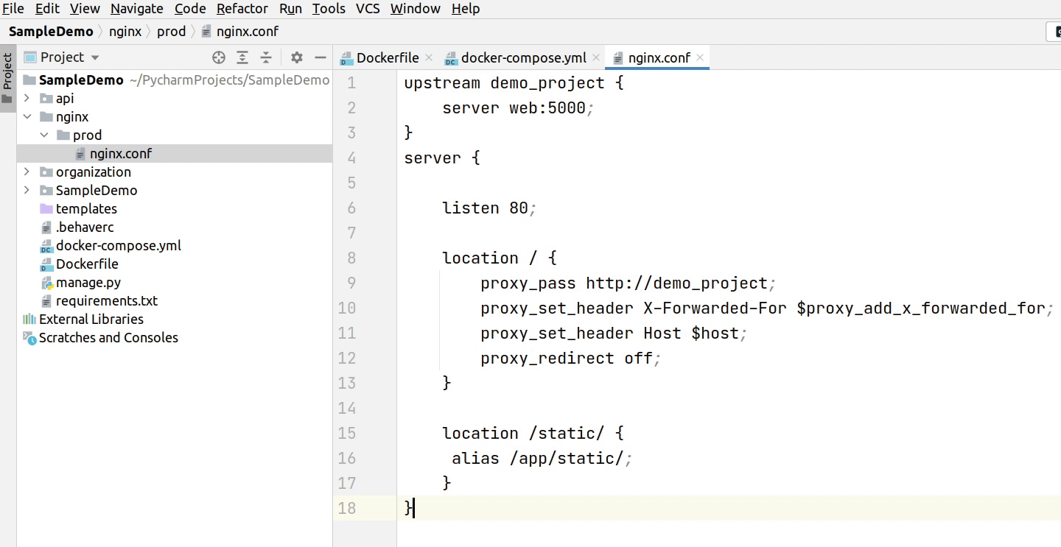The height and width of the screenshot is (547, 1061).
Task: Close the nginx.conf editor tab
Action: [700, 57]
